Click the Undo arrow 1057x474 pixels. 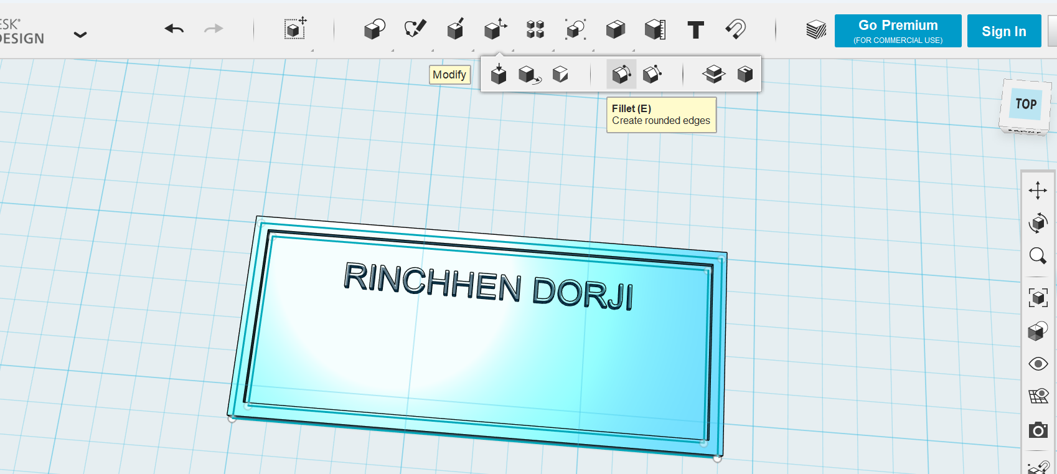(174, 29)
